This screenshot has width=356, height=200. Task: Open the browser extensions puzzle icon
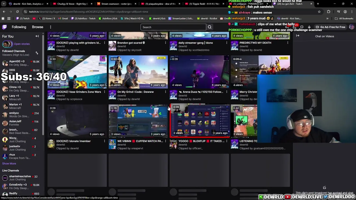coord(329,12)
